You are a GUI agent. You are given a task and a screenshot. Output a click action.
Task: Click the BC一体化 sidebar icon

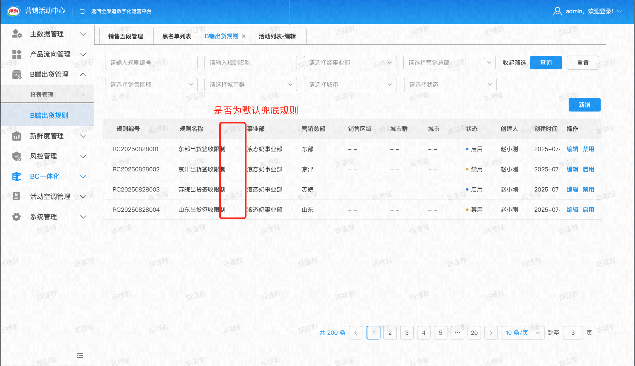pos(17,176)
